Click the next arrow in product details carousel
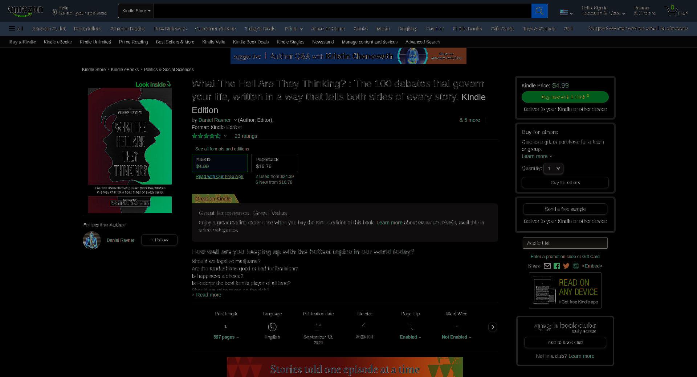The image size is (697, 377). (x=493, y=327)
